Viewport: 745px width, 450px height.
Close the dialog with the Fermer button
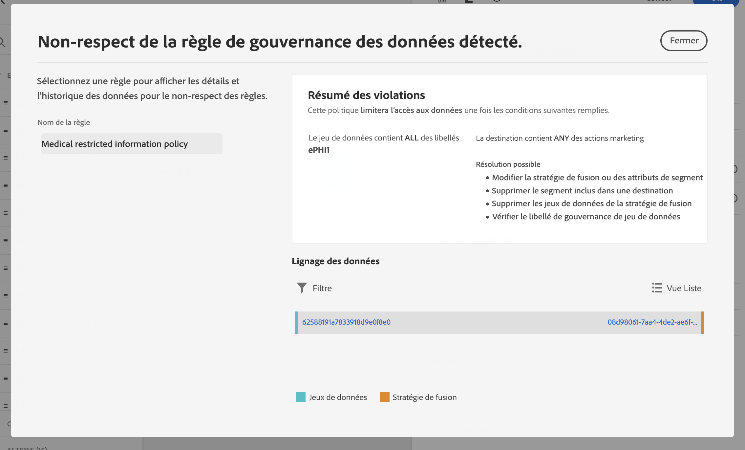684,41
